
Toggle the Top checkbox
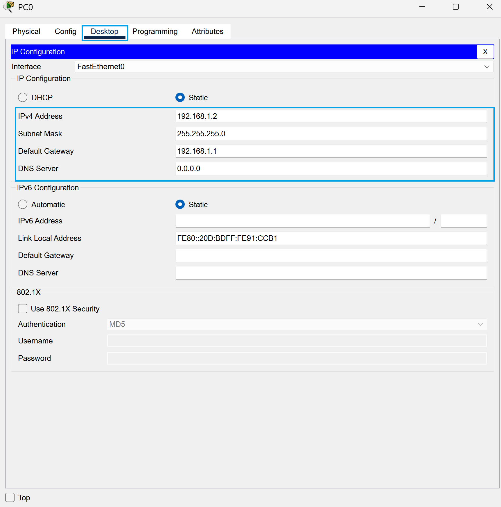click(10, 497)
